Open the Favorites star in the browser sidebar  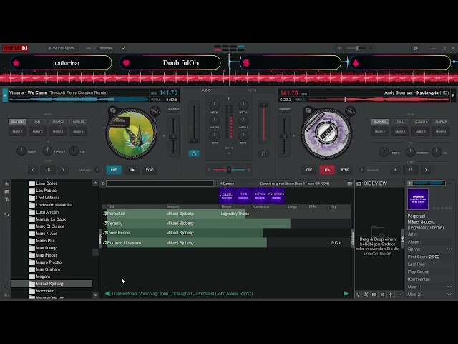click(x=6, y=183)
